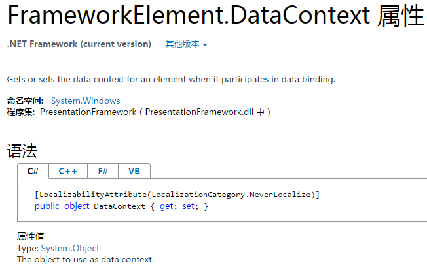Screen dimensions: 427x267
Task: Open the 其他版本 versions dropdown
Action: pos(186,44)
